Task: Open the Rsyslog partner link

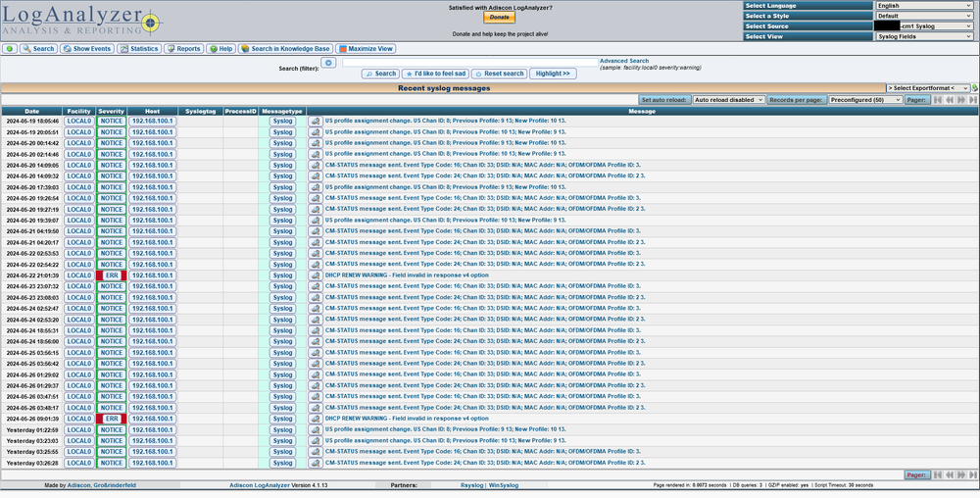Action: click(472, 485)
